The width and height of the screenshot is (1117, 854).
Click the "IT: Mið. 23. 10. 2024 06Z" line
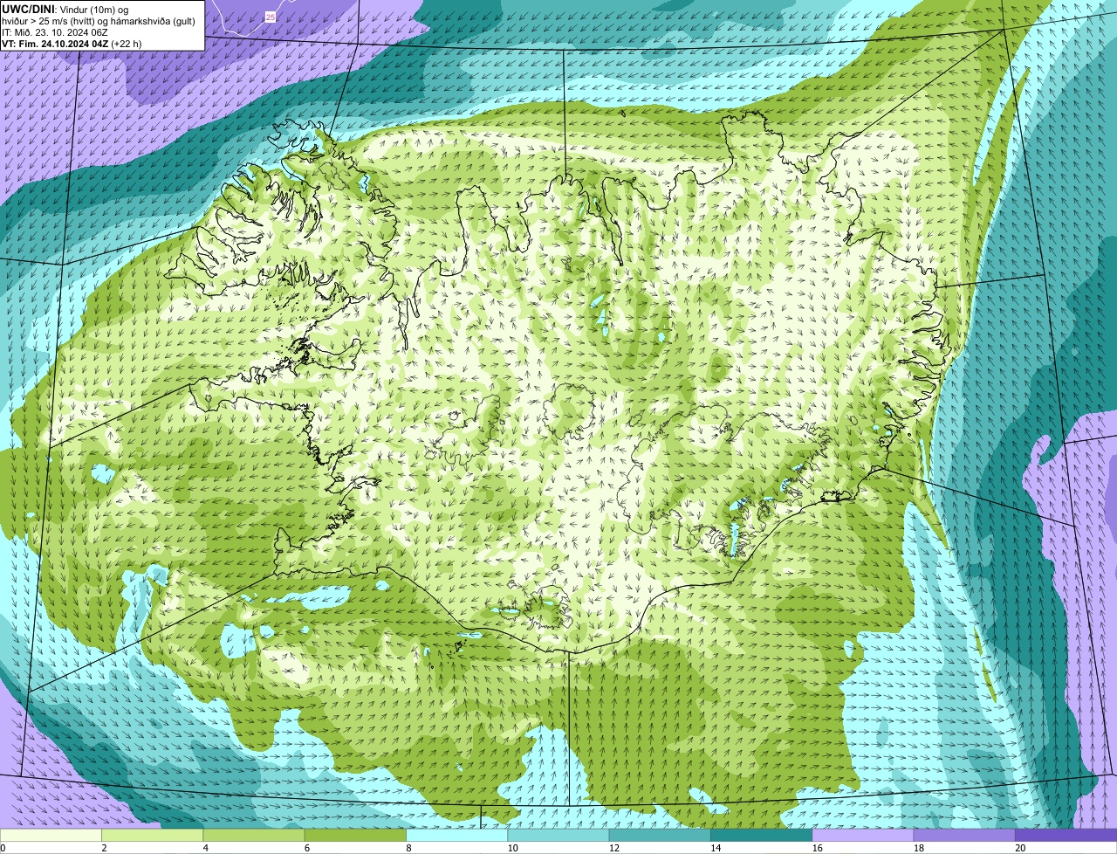point(55,31)
